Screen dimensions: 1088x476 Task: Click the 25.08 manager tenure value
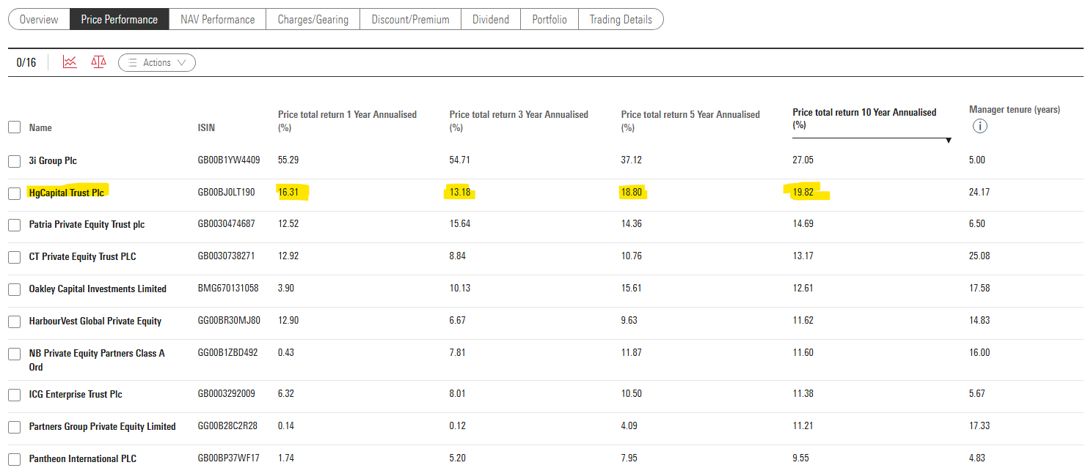(979, 256)
